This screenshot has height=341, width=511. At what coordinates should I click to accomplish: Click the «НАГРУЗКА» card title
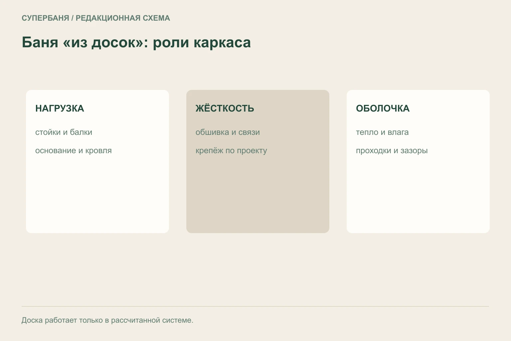60,108
